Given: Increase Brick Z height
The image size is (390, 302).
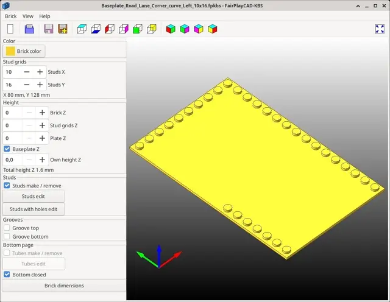Looking at the screenshot, I should click(x=42, y=113).
